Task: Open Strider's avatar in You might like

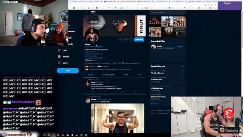Action: (x=153, y=47)
